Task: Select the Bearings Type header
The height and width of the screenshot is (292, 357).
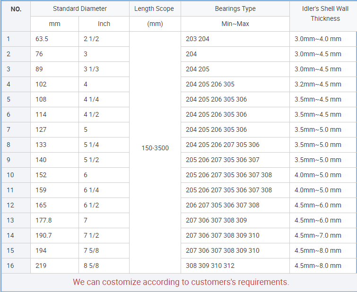Action: 235,9
